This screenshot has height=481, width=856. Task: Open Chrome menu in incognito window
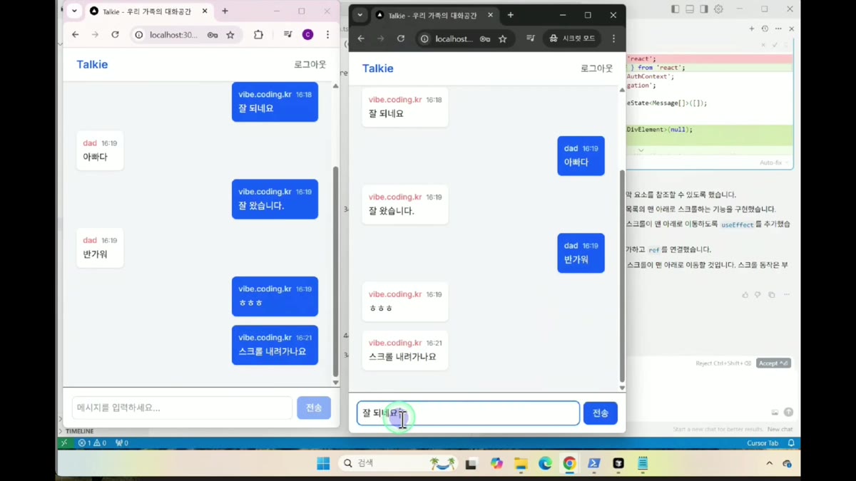(613, 38)
